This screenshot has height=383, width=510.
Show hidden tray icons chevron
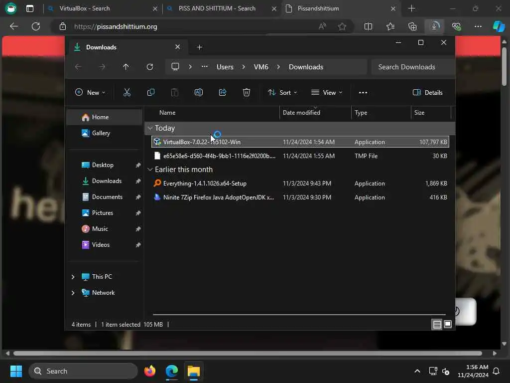[x=417, y=371]
